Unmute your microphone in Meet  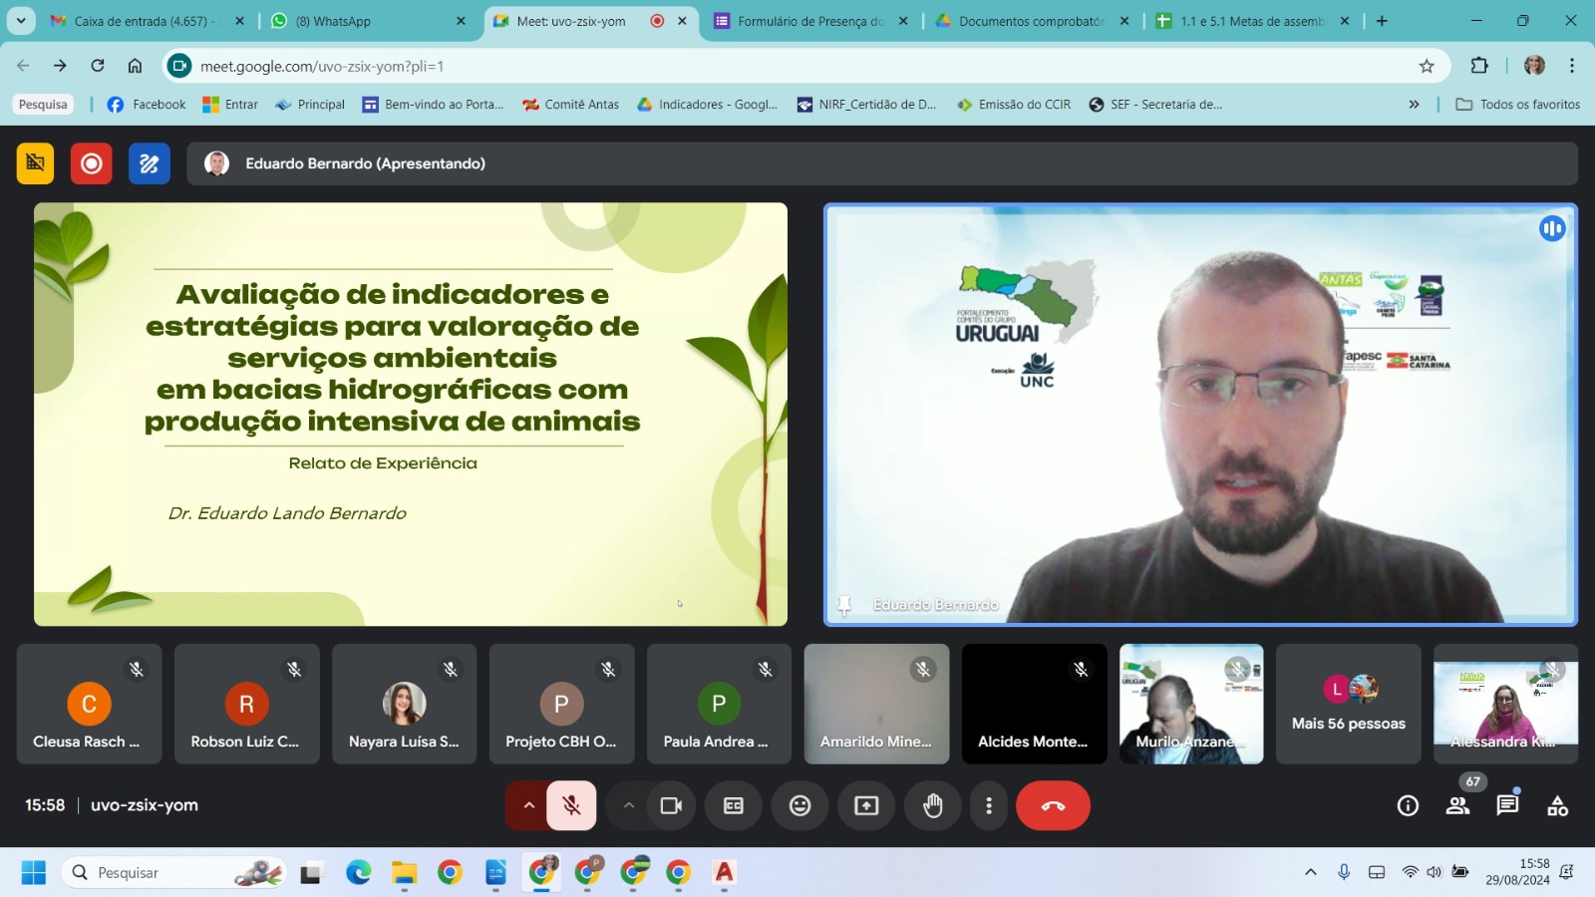pyautogui.click(x=571, y=805)
